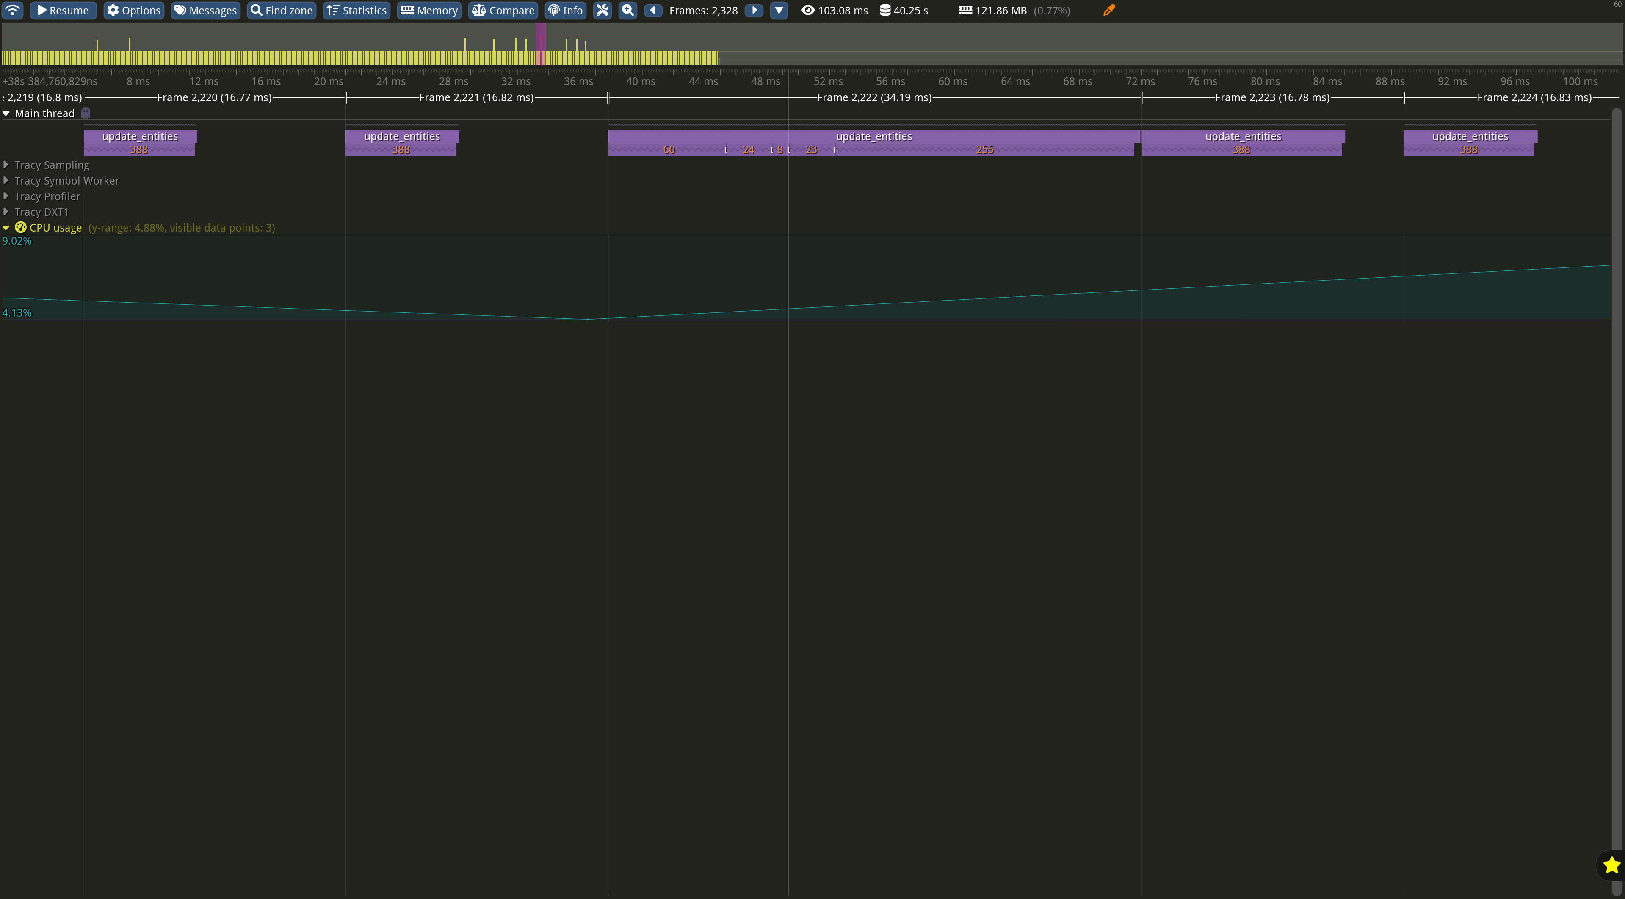Collapse the CPU usage plot
The height and width of the screenshot is (899, 1625).
[x=6, y=228]
